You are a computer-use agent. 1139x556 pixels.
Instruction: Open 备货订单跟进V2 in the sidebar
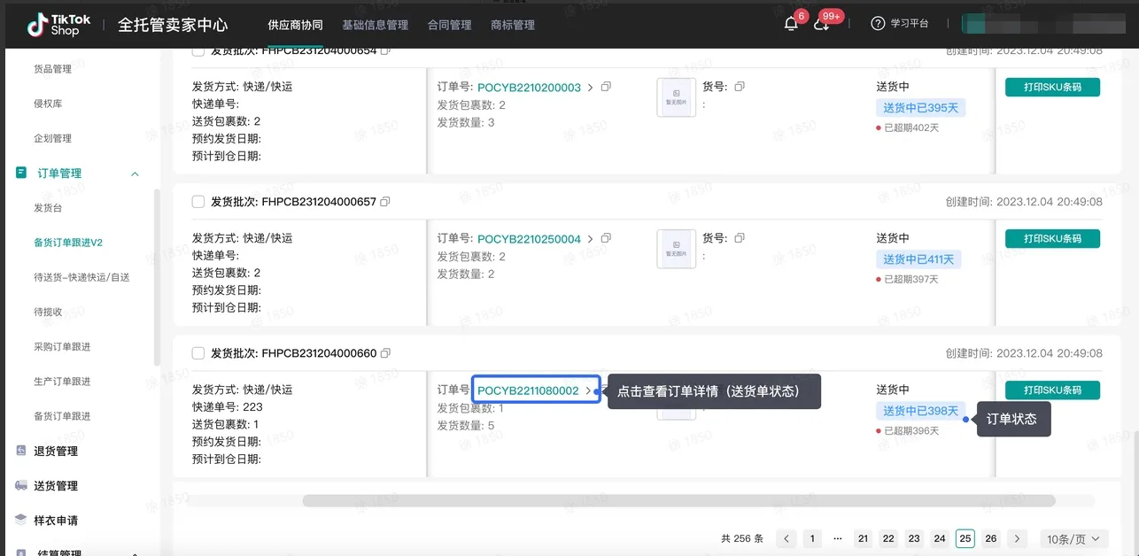pyautogui.click(x=68, y=243)
